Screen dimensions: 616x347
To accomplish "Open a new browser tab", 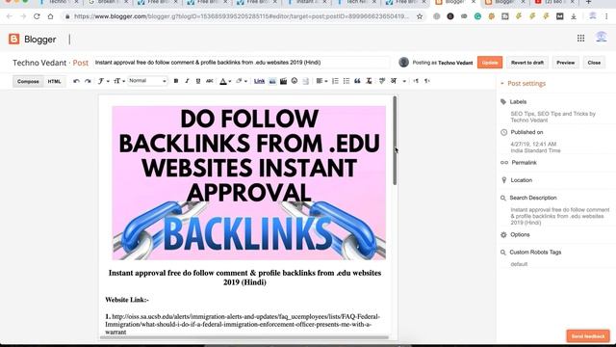I will [588, 2].
